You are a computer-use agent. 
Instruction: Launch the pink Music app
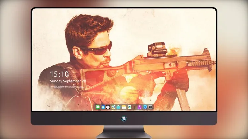(139, 107)
